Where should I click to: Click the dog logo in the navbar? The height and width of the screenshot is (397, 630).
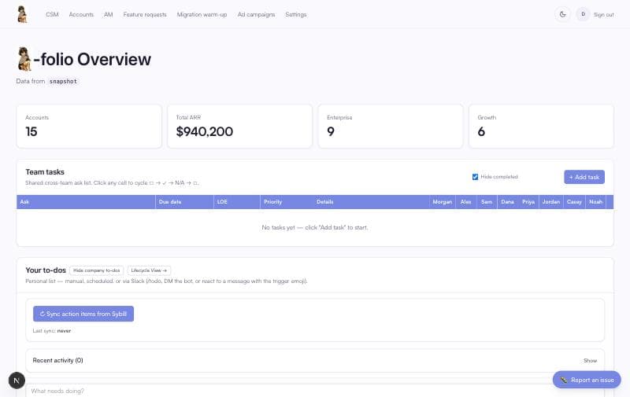tap(23, 14)
